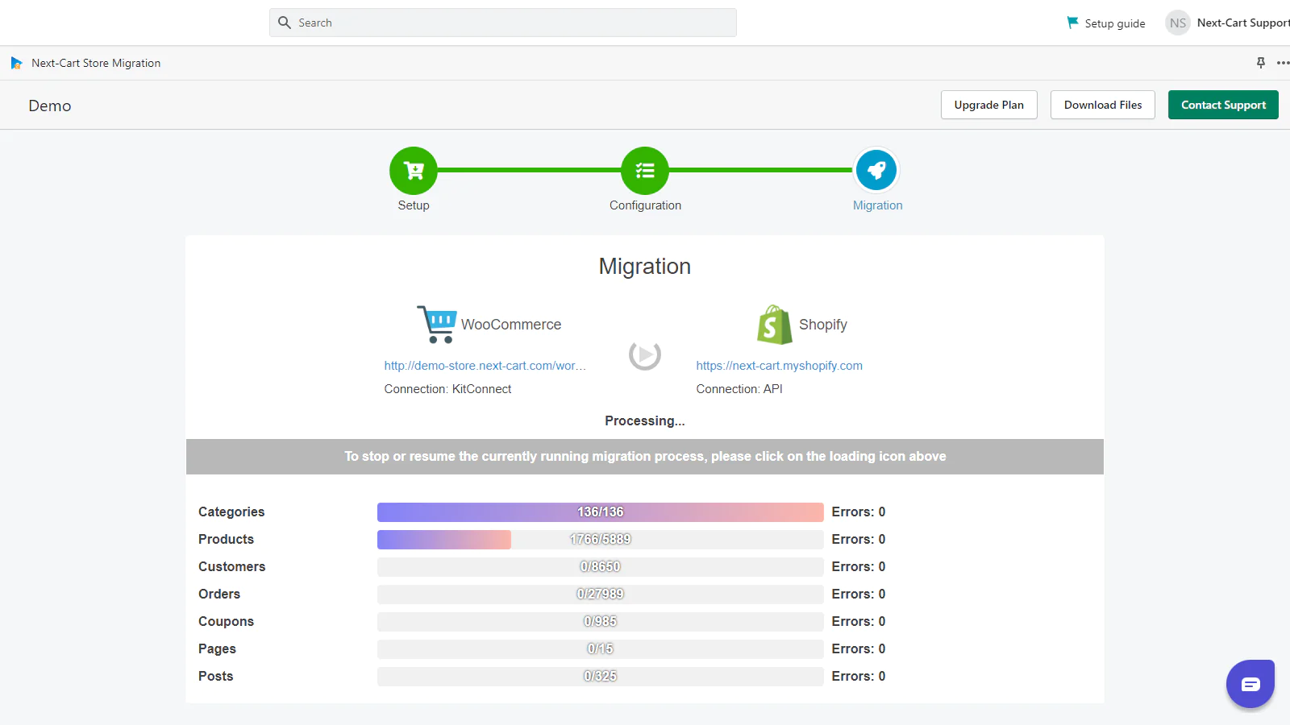Open the WooCommerce demo store URL

click(x=485, y=366)
